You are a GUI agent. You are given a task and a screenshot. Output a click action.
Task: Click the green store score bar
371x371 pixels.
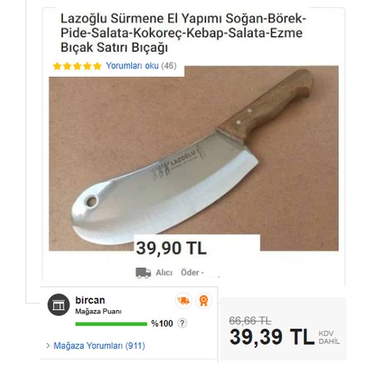[x=111, y=324]
